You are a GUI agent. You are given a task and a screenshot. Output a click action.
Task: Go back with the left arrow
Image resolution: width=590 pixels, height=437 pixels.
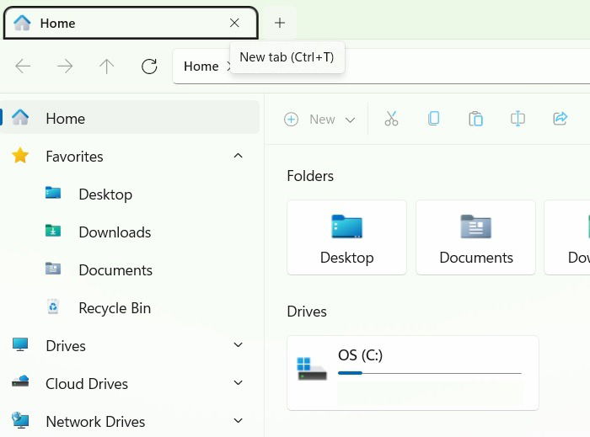point(23,67)
